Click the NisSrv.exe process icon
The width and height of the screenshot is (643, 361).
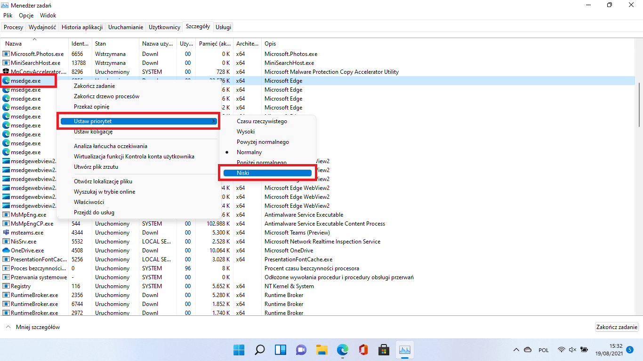pyautogui.click(x=6, y=242)
